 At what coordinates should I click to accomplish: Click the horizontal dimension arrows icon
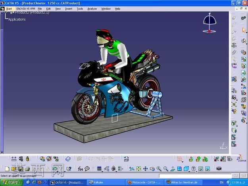coord(14,159)
